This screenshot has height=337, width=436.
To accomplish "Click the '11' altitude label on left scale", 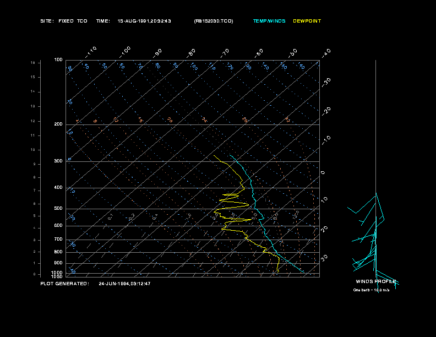I will pyautogui.click(x=33, y=135).
